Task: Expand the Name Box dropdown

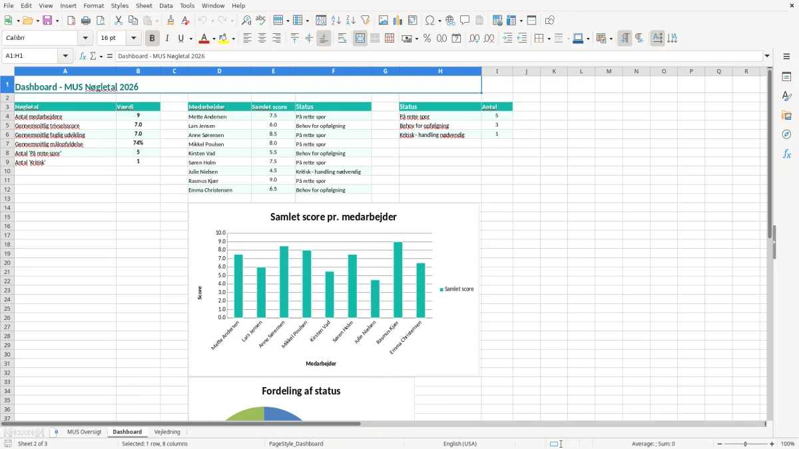Action: [65, 56]
